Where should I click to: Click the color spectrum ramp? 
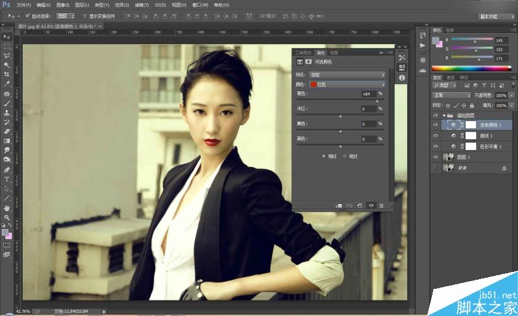pyautogui.click(x=471, y=69)
